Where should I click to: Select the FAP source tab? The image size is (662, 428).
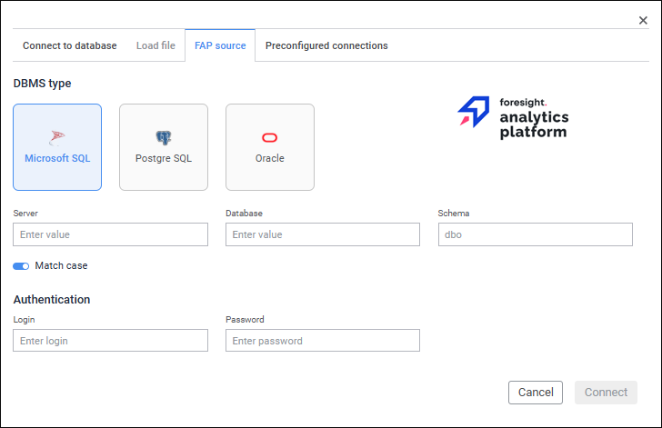[220, 45]
